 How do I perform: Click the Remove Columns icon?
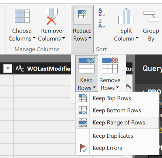tap(52, 17)
